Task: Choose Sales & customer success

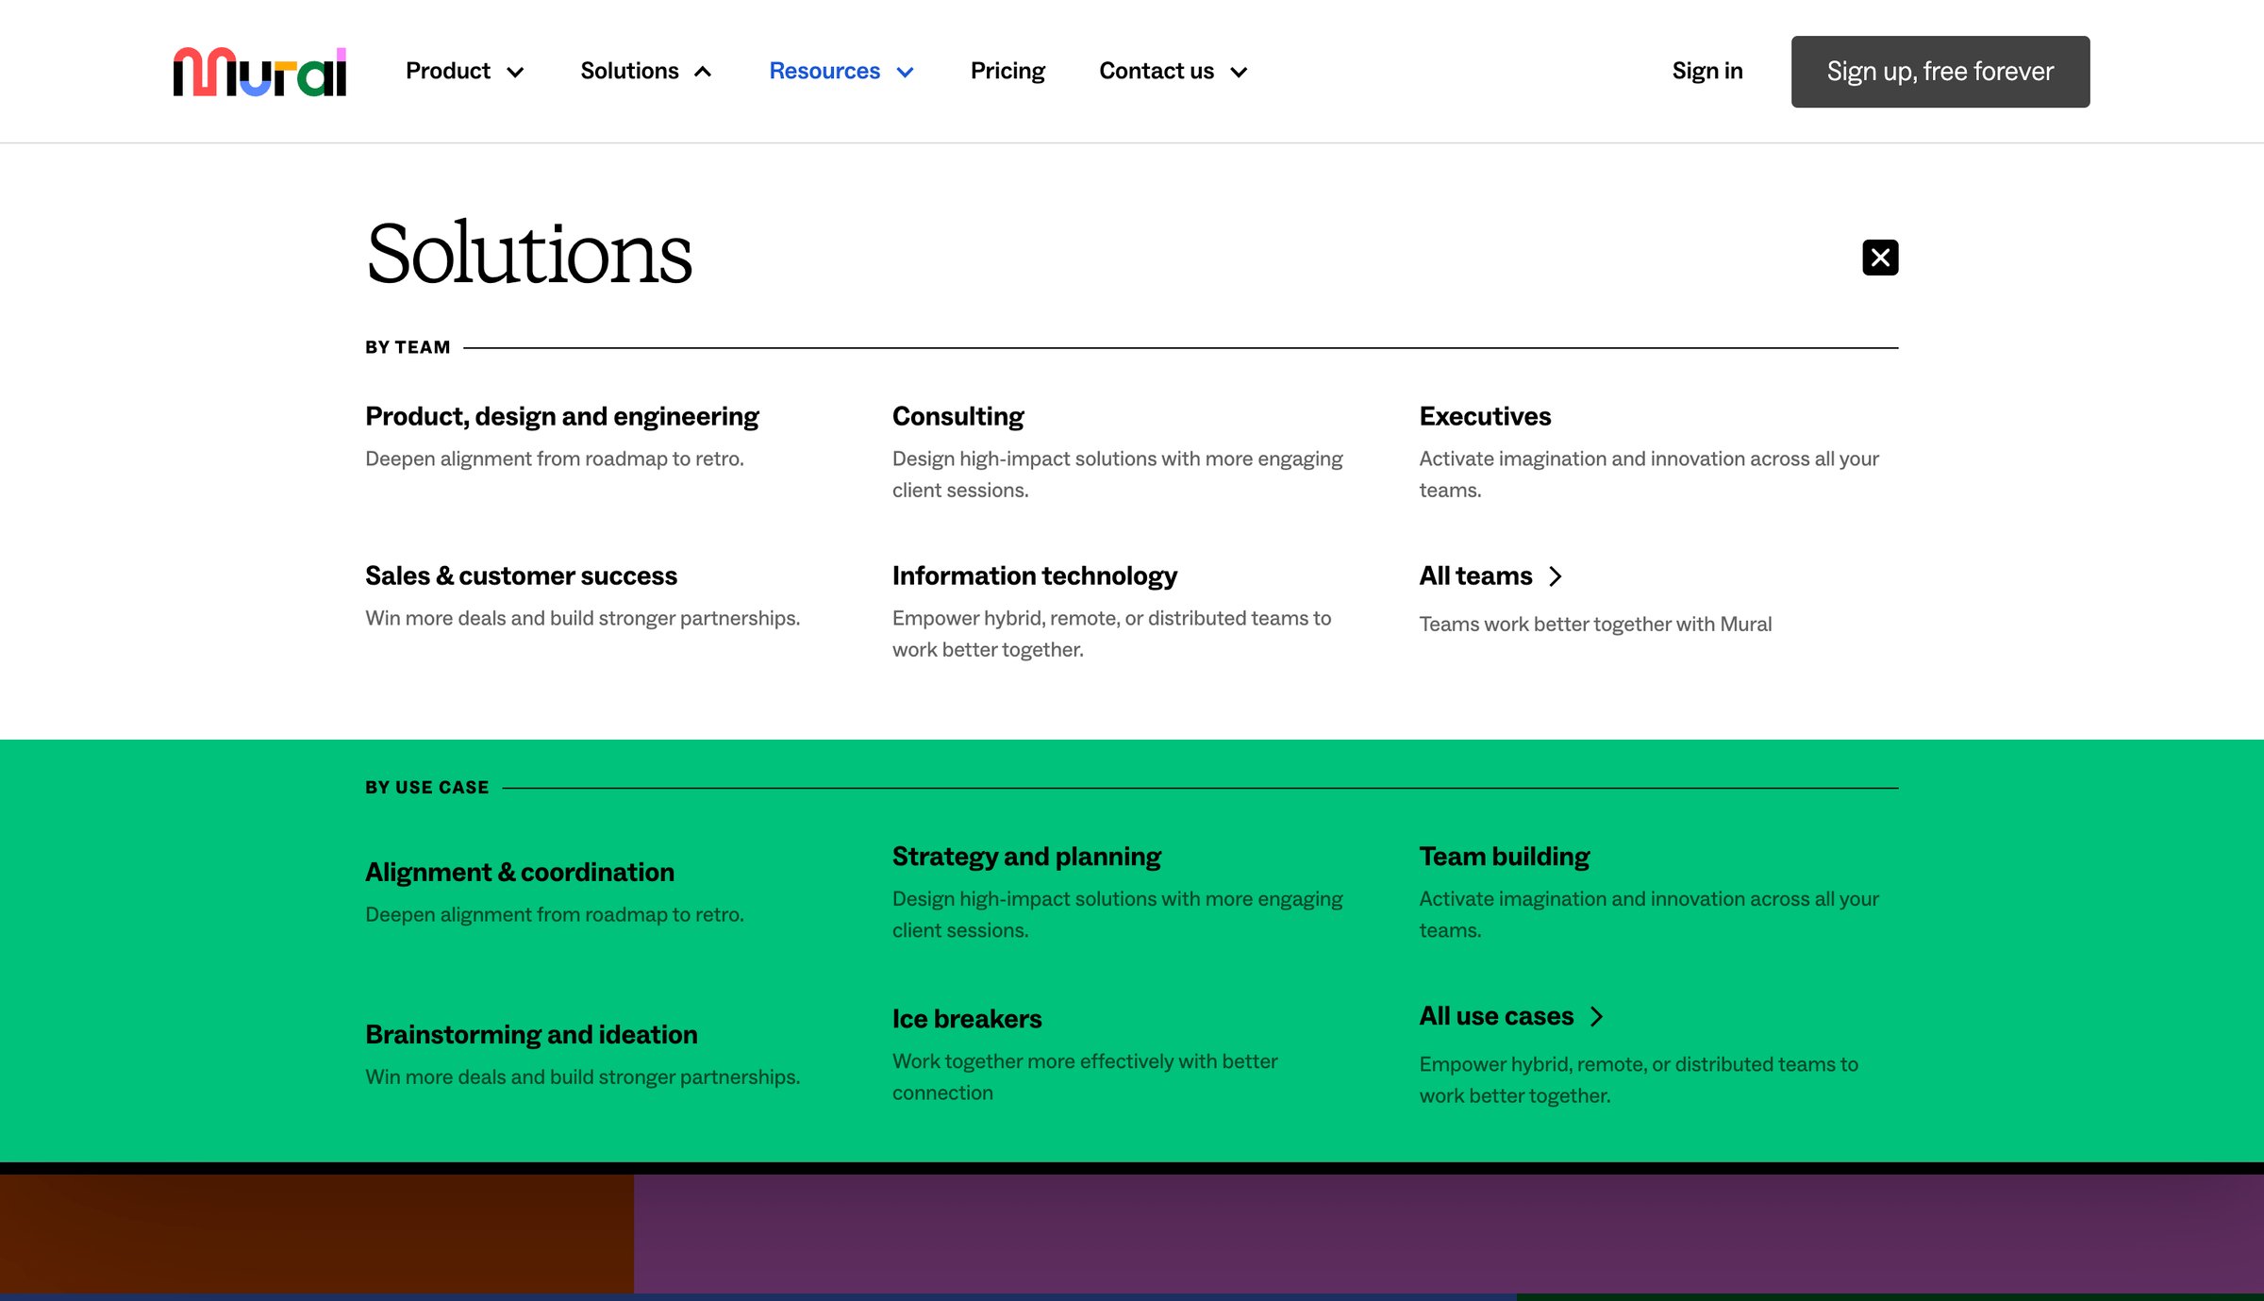Action: tap(521, 575)
